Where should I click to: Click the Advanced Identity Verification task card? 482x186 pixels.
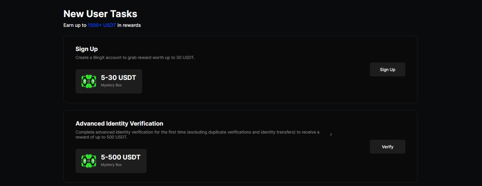click(240, 147)
